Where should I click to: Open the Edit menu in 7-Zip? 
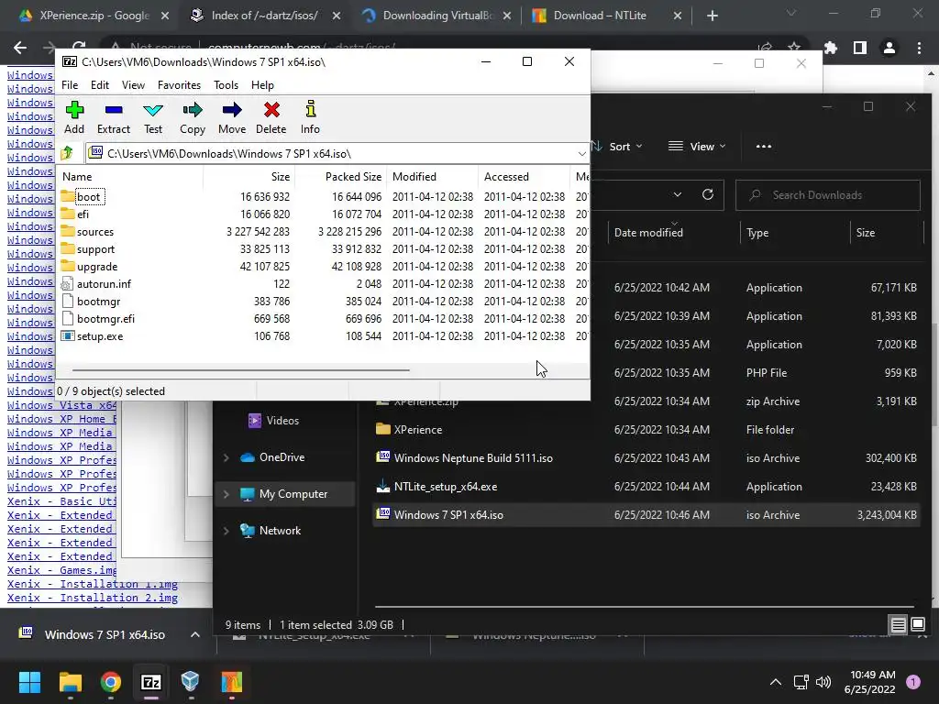click(99, 85)
